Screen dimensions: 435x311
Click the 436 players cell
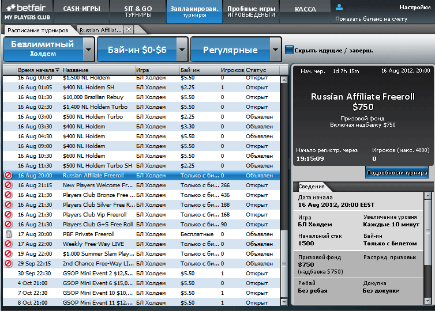pos(225,195)
